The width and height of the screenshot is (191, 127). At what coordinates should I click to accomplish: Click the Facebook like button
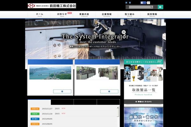(x=143, y=3)
